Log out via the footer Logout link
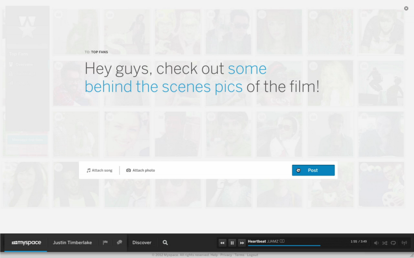The image size is (414, 258). tap(252, 255)
